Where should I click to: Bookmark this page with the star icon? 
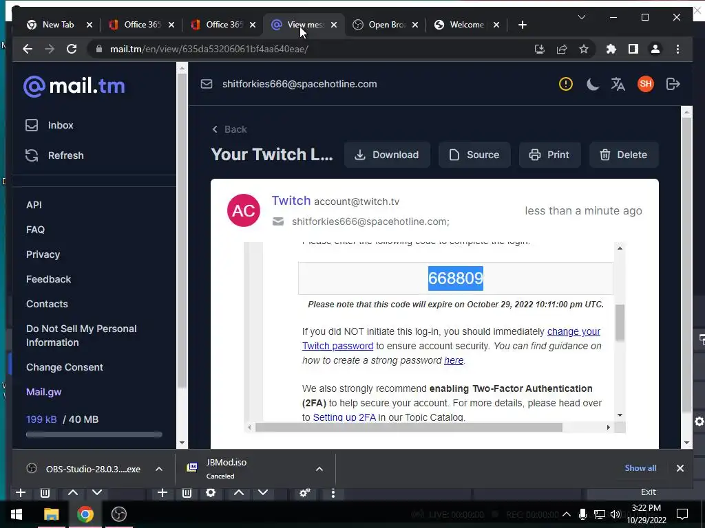click(x=584, y=49)
